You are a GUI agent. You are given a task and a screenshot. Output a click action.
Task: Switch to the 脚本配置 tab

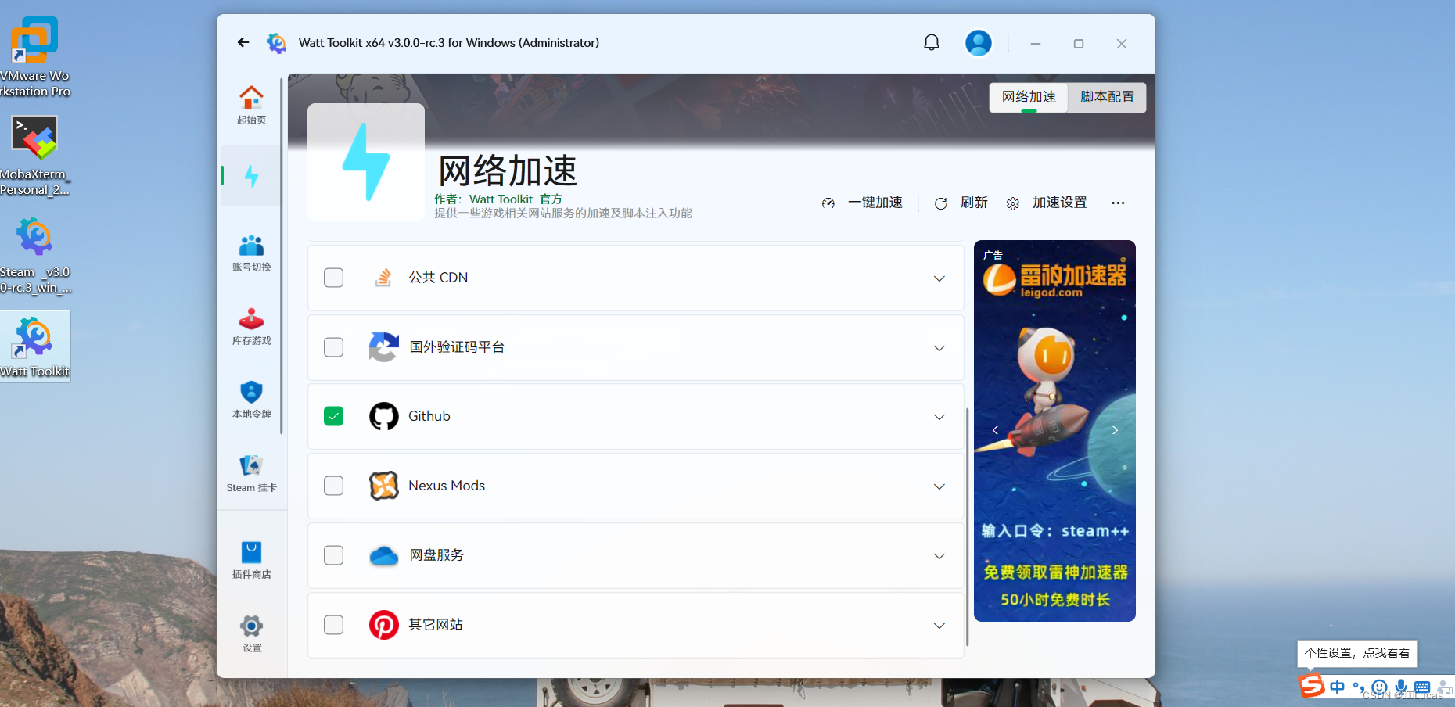tap(1107, 97)
